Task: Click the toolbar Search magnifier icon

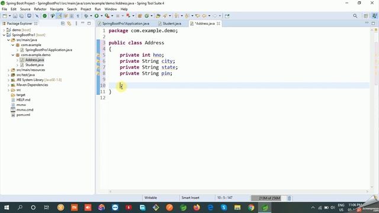Action: pos(355,16)
